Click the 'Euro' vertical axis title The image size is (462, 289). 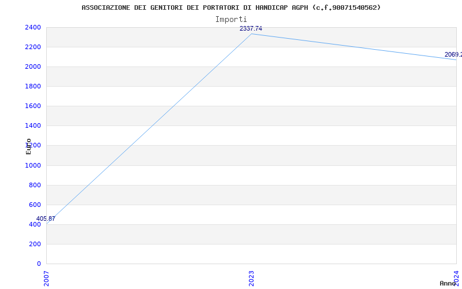[x=28, y=146]
